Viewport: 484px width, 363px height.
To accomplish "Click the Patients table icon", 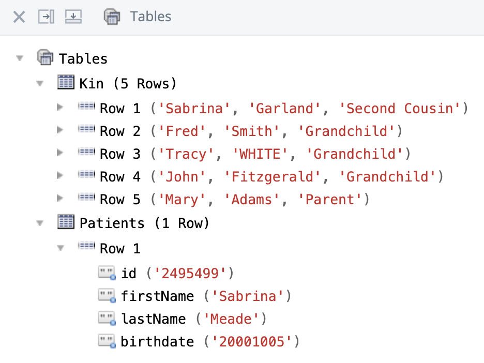I will pyautogui.click(x=66, y=223).
